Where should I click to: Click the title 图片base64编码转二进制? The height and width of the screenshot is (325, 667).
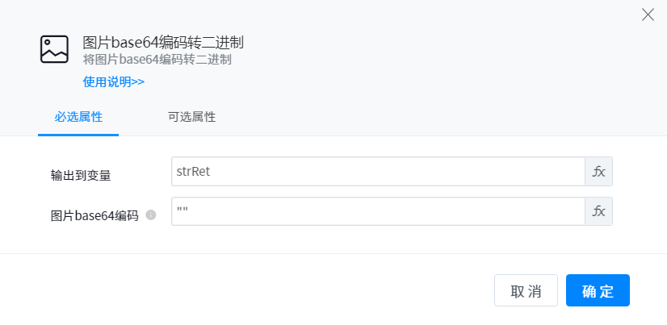(x=163, y=42)
